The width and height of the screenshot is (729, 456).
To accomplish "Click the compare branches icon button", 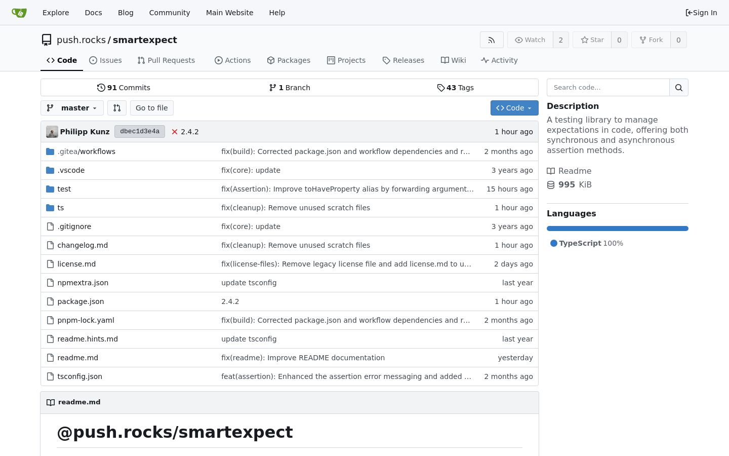I will pyautogui.click(x=117, y=108).
